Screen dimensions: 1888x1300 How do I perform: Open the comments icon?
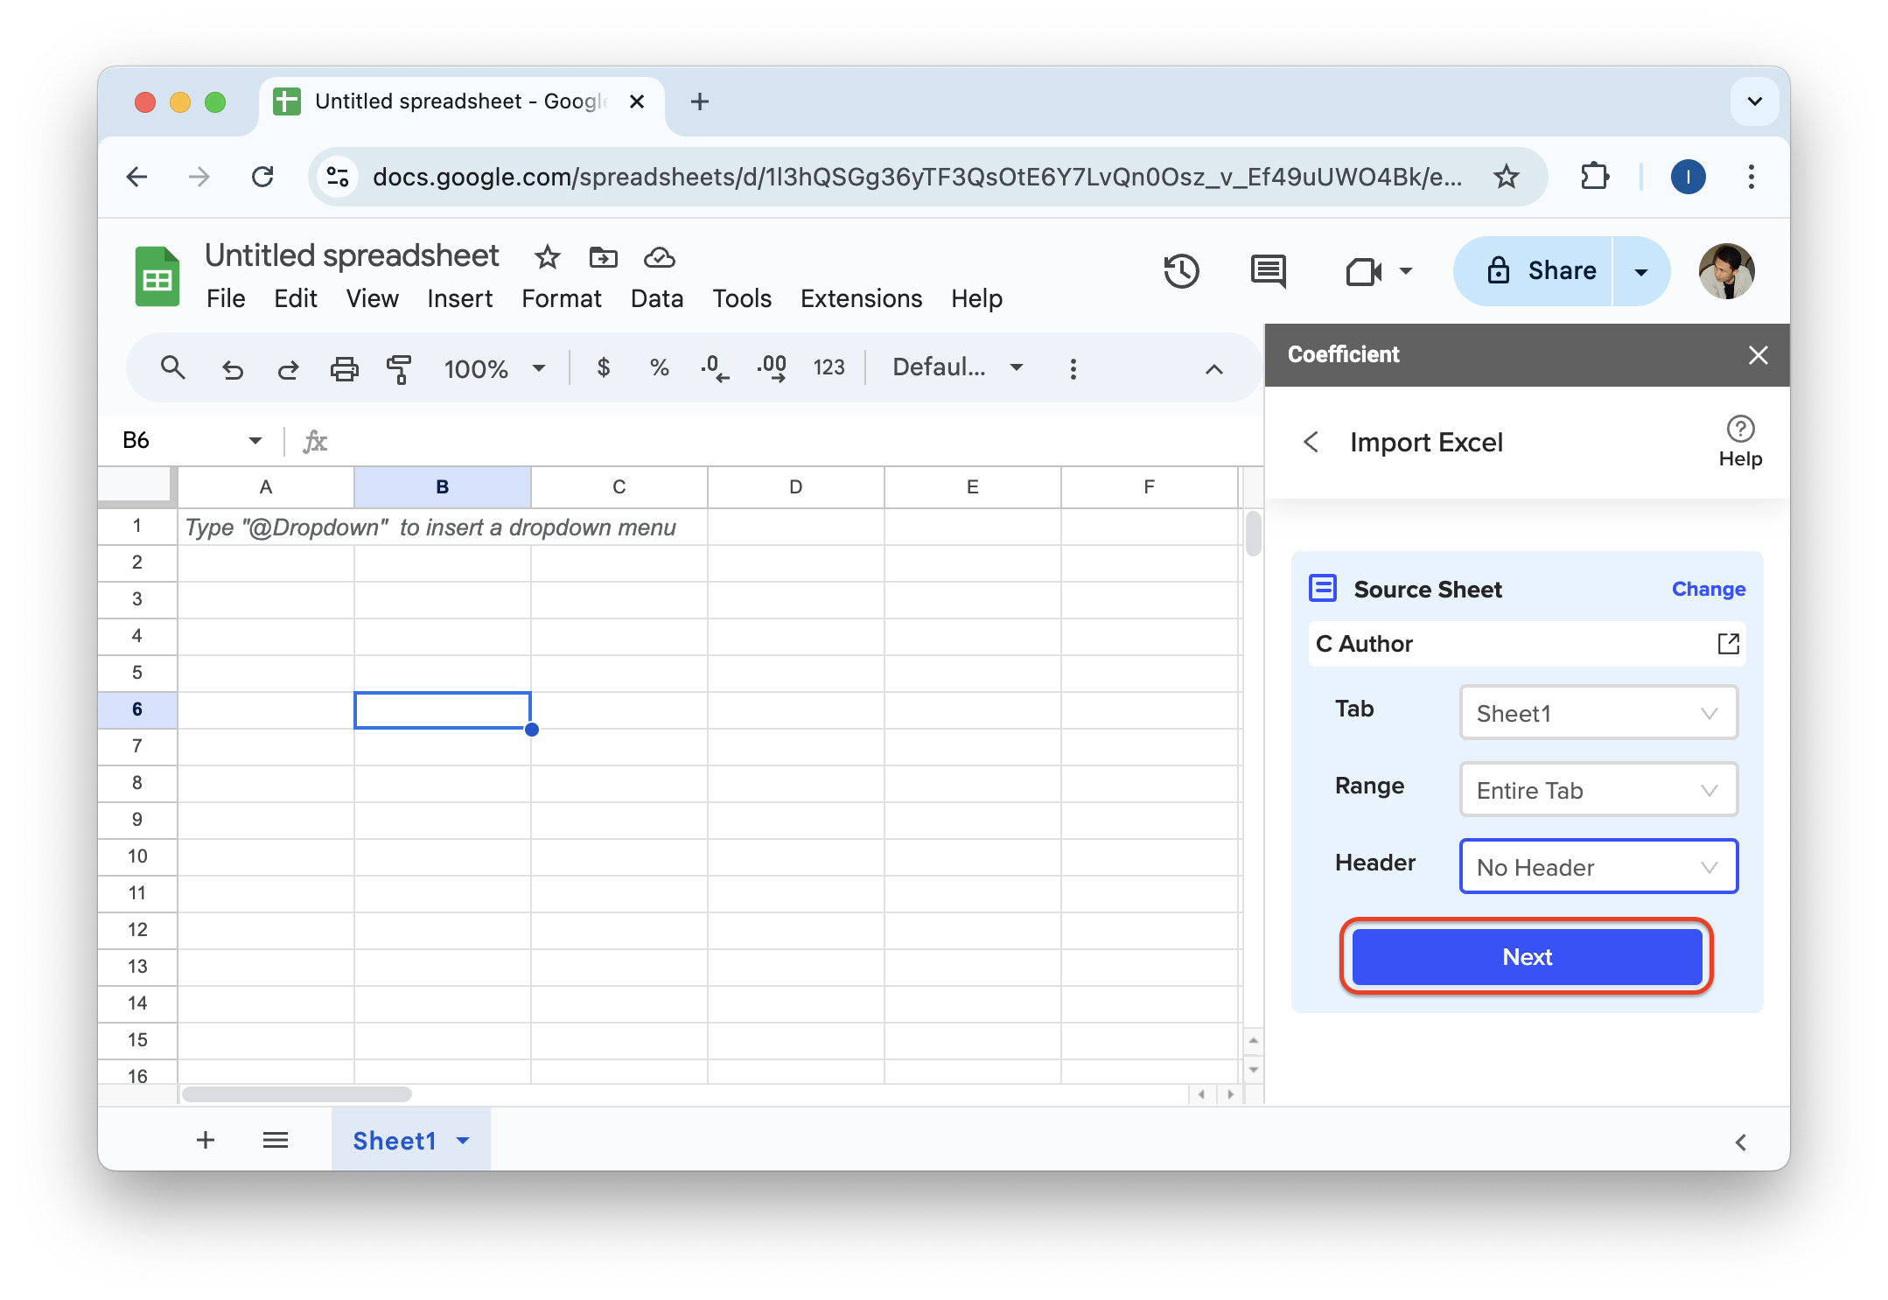click(1268, 271)
